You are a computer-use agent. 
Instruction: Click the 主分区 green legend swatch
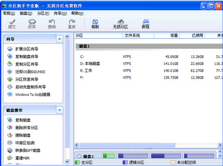(77, 162)
